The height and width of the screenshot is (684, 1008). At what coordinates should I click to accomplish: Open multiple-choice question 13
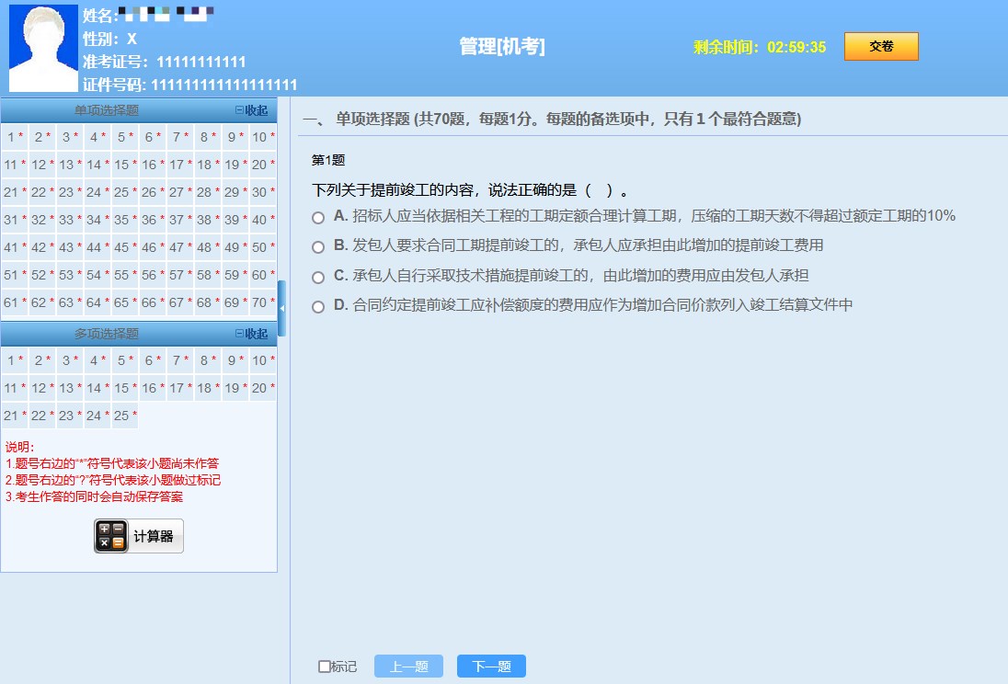click(69, 388)
